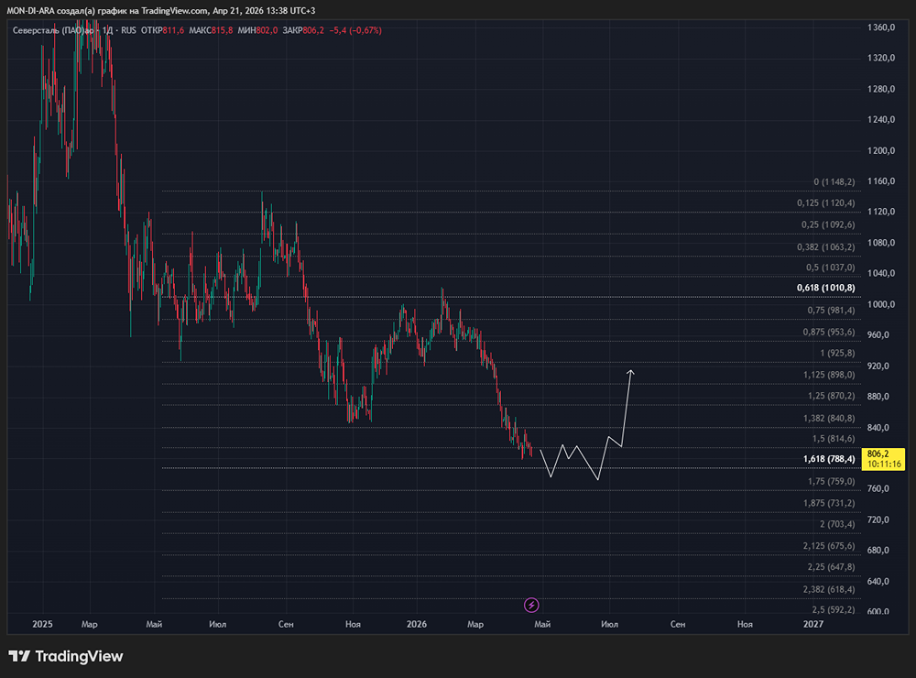Click the МИН 802,0 low value
The image size is (916, 678).
[257, 30]
